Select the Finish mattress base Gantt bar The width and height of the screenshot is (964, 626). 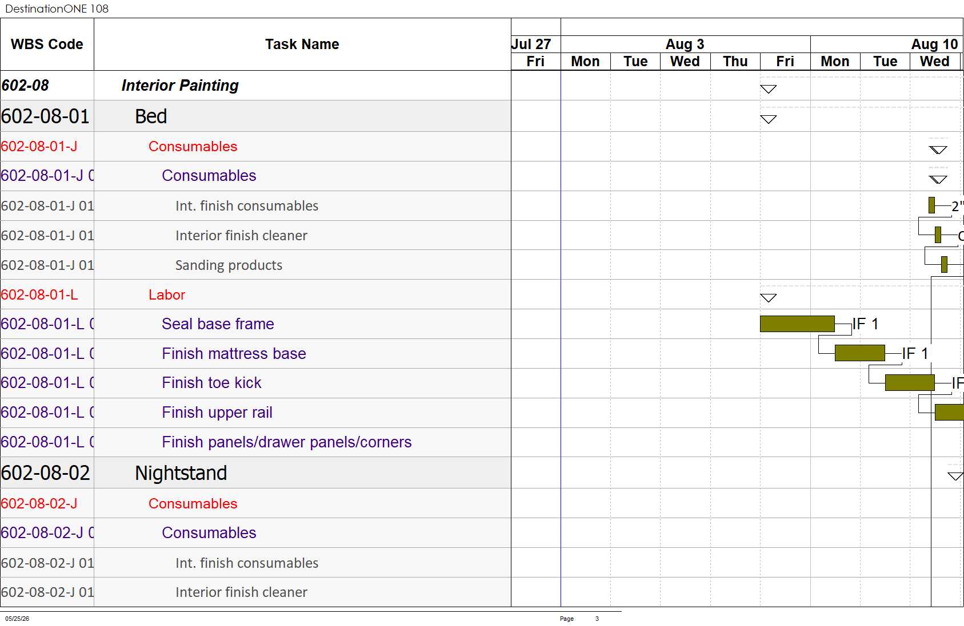click(859, 353)
